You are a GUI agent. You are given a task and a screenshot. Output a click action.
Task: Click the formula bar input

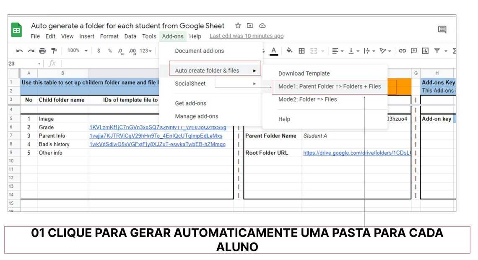coord(110,64)
